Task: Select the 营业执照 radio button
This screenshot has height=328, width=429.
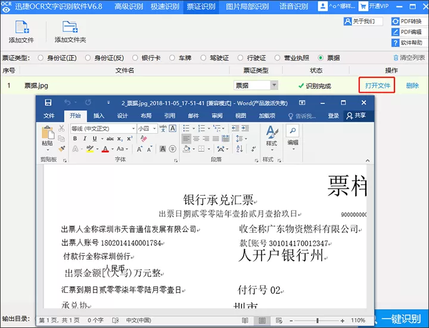Action: (277, 58)
